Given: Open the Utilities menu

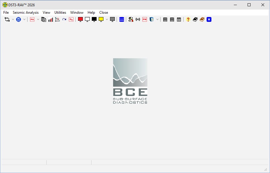Looking at the screenshot, I should click(60, 13).
